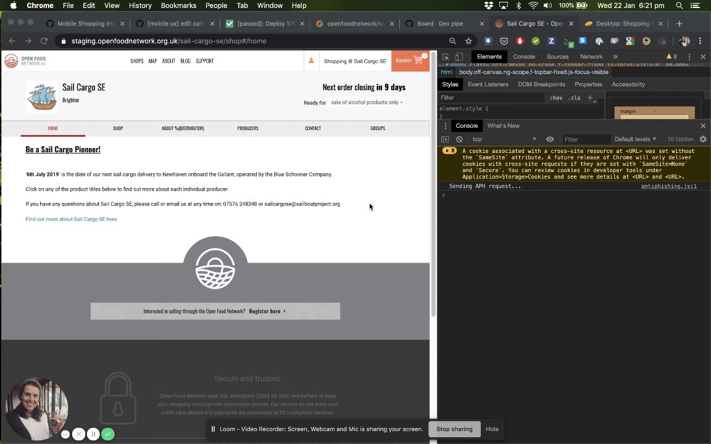Image resolution: width=711 pixels, height=444 pixels.
Task: Toggle the .cls element classes button
Action: (575, 97)
